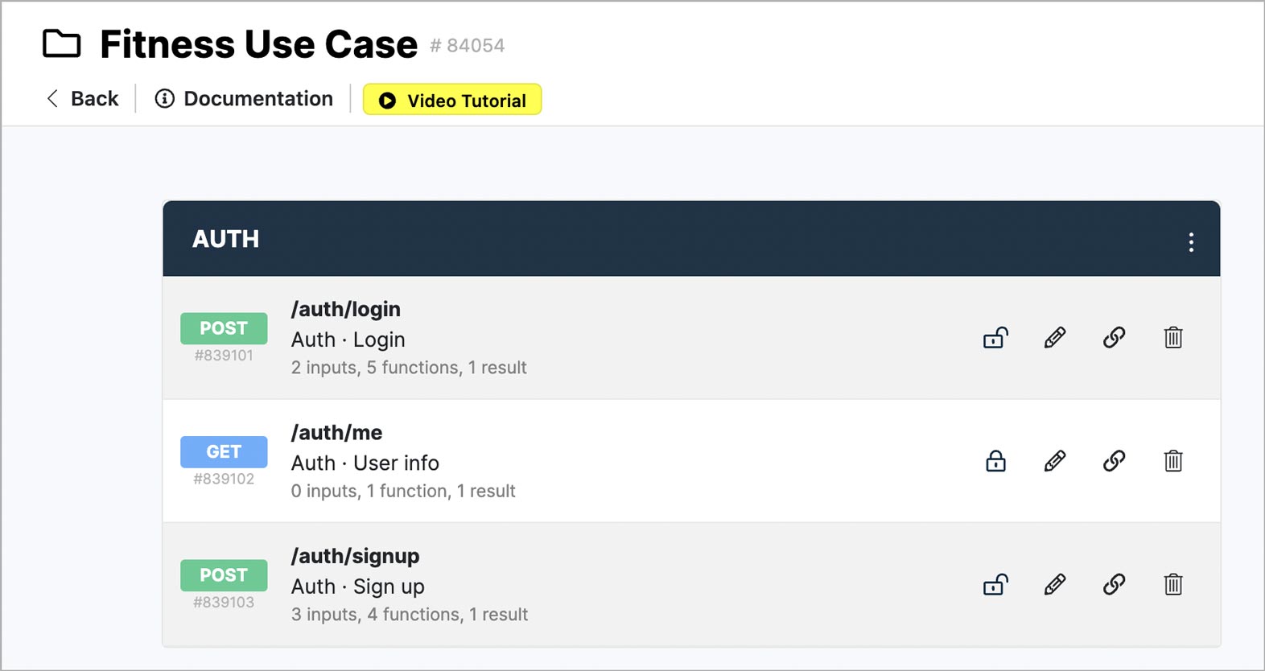This screenshot has width=1265, height=671.
Task: Play the Video Tutorial
Action: pyautogui.click(x=452, y=101)
